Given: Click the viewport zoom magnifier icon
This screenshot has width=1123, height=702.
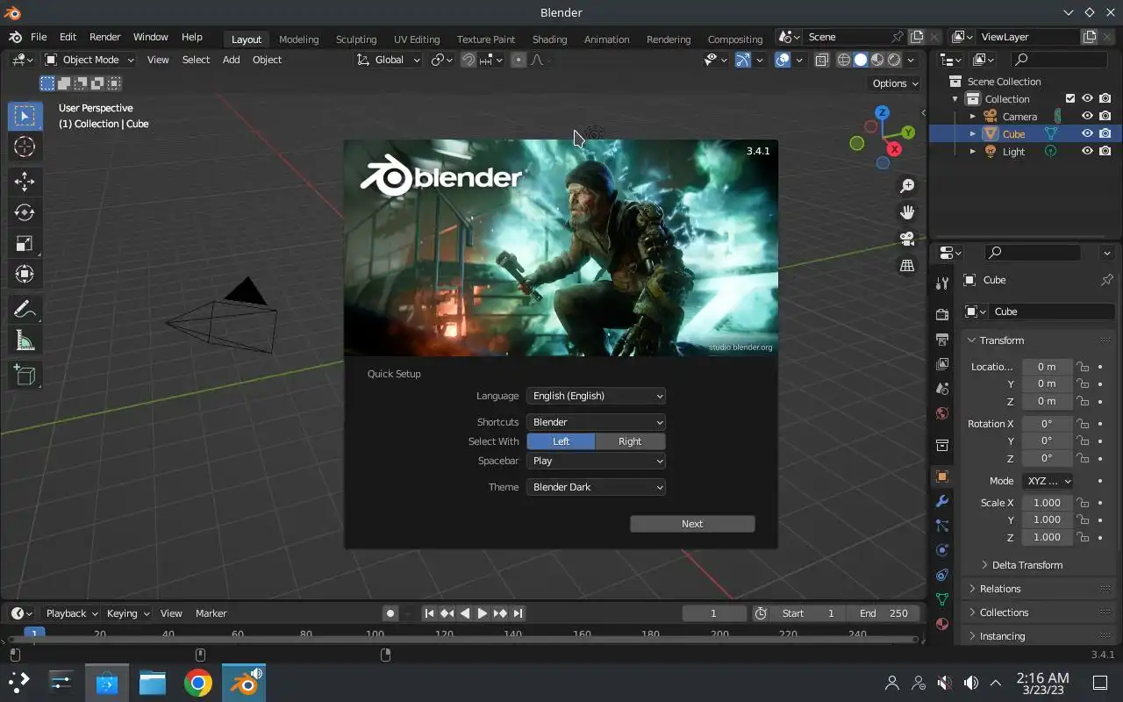Looking at the screenshot, I should click(x=907, y=186).
